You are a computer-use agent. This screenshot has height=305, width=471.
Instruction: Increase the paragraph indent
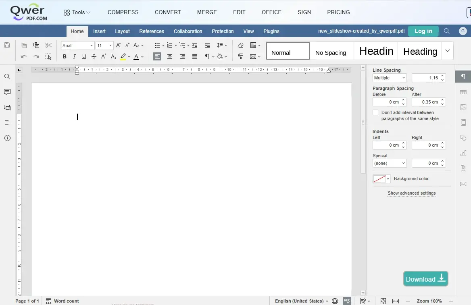[x=207, y=46]
